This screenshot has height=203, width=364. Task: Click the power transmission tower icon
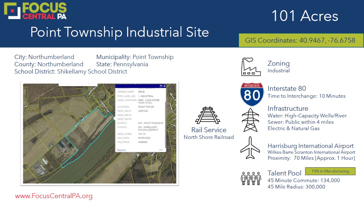click(251, 120)
